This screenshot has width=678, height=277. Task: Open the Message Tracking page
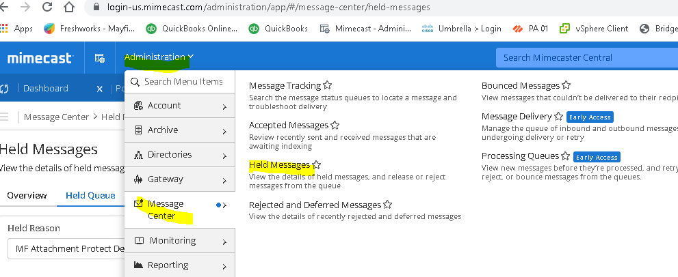(x=285, y=85)
